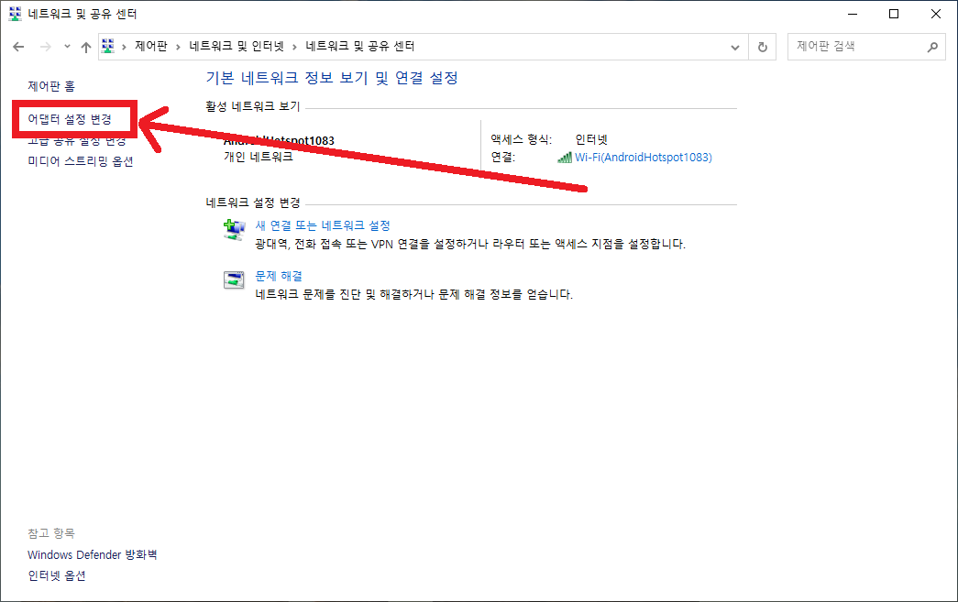This screenshot has width=958, height=602.
Task: Open the address bar history dropdown chevron
Action: [x=736, y=46]
